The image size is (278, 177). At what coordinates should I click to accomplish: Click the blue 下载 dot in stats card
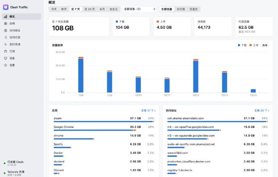pos(117,22)
